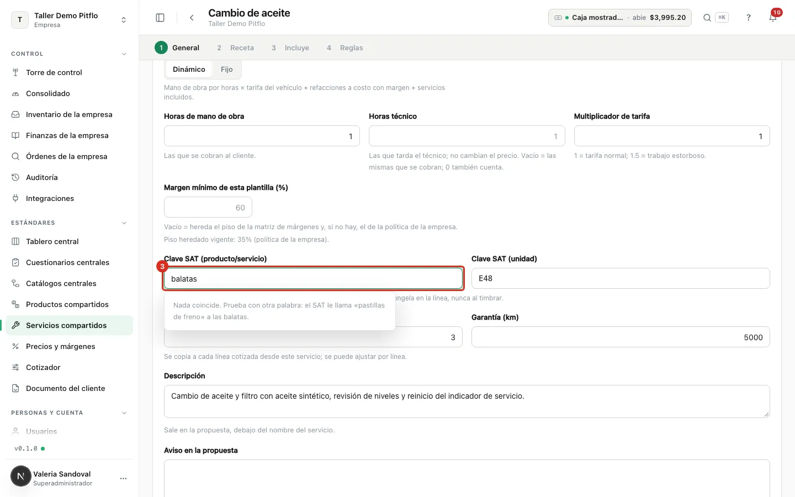Open the Taller Demo Pitflo company switcher
Image resolution: width=795 pixels, height=497 pixels.
tap(70, 20)
